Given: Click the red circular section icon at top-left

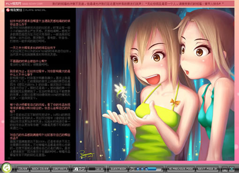Looking at the screenshot, I should (x=8, y=10).
